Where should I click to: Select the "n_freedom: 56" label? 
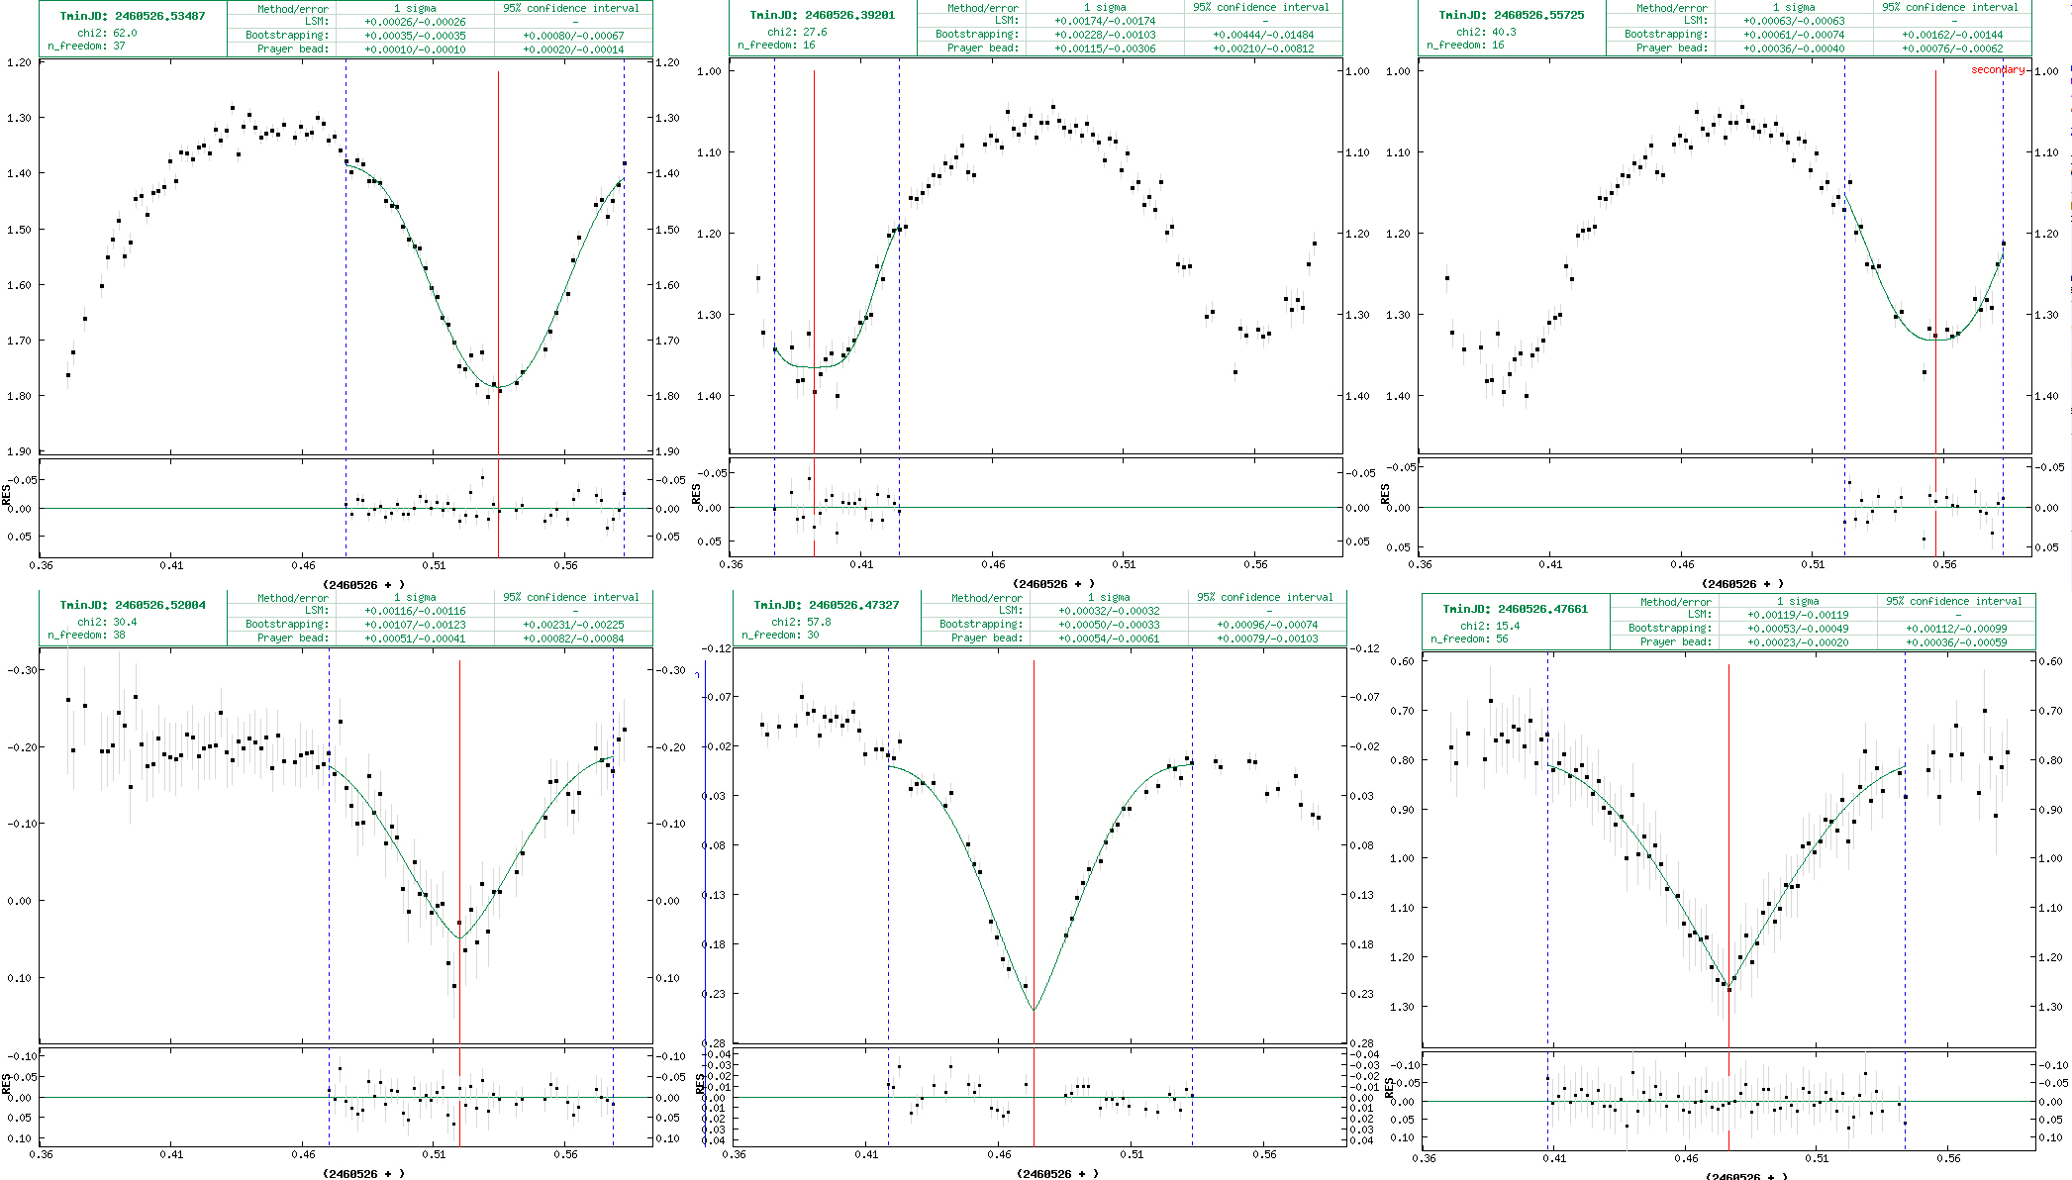point(1467,639)
